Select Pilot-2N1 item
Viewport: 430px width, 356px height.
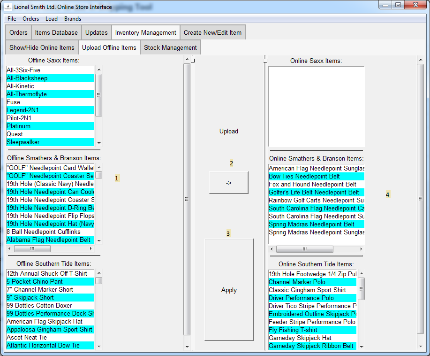click(x=50, y=118)
